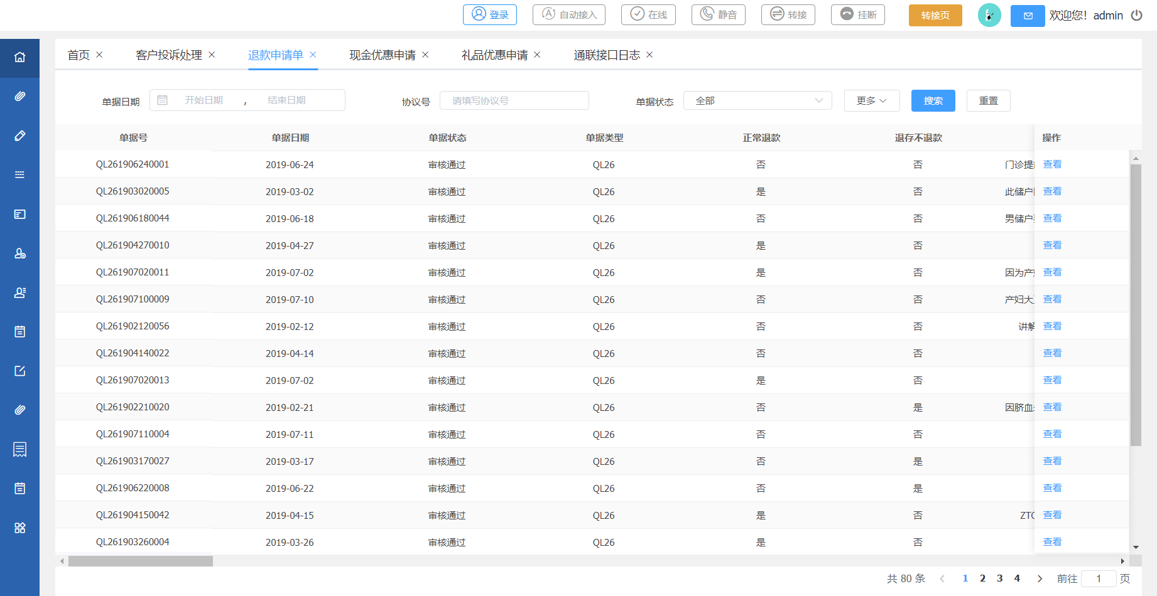The image size is (1157, 596).
Task: Toggle the 在线 online status button
Action: coord(648,14)
